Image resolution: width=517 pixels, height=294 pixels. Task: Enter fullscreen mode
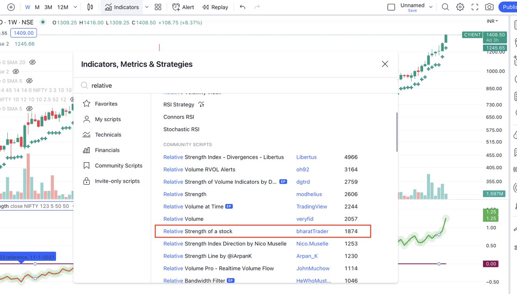coord(475,7)
